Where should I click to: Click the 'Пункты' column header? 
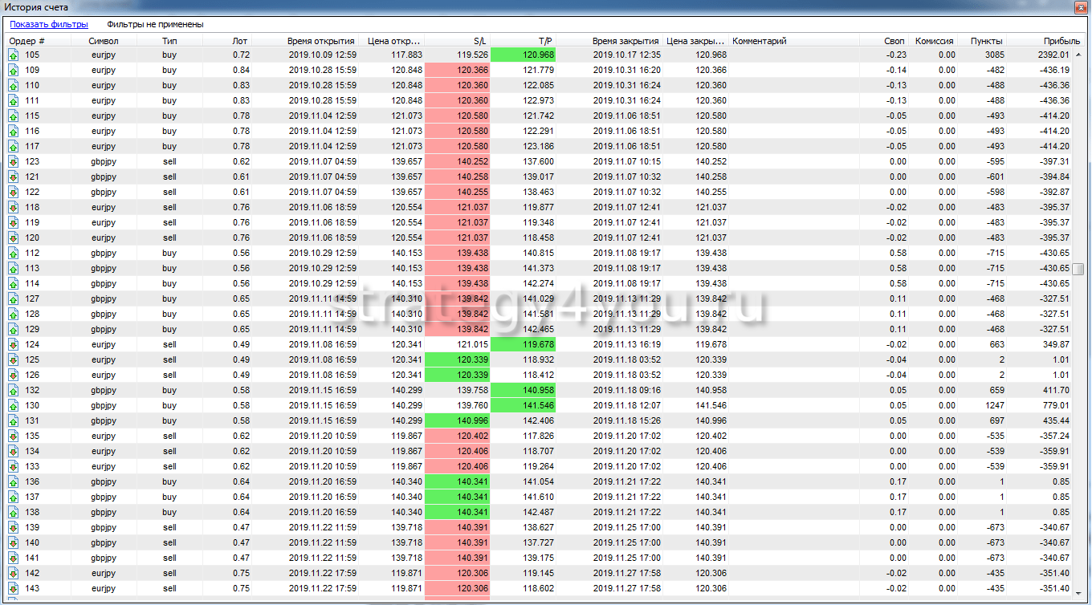pos(985,41)
